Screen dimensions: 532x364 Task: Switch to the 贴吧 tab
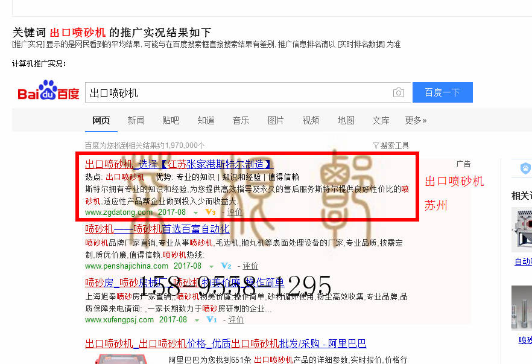click(171, 120)
